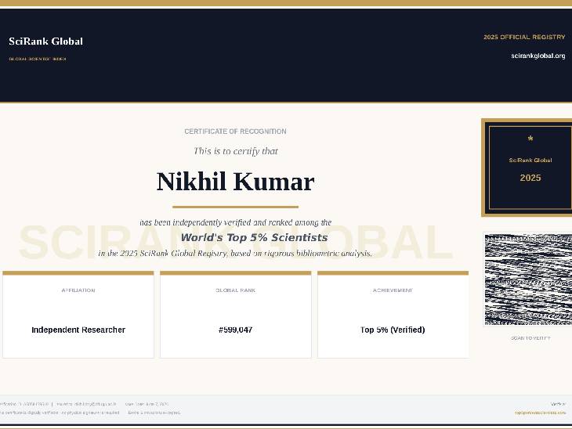572x429 pixels.
Task: Open the scirankglobal.org link in header
Action: tap(538, 56)
